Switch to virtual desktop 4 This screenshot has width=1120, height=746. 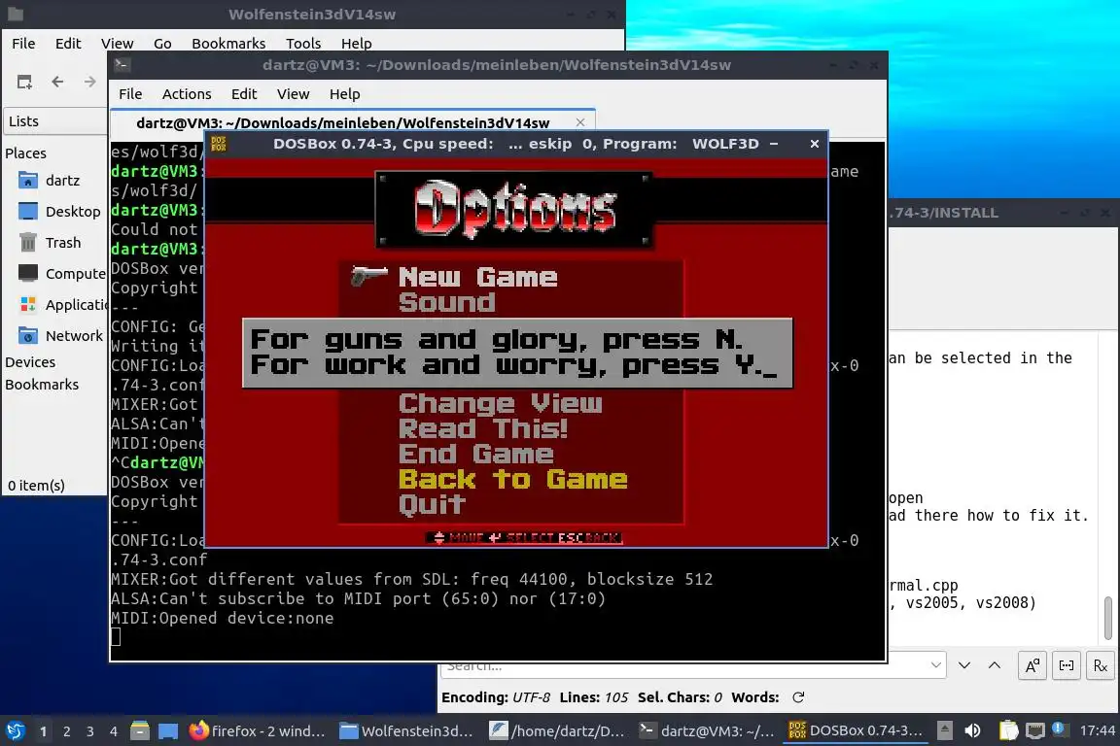click(x=114, y=731)
